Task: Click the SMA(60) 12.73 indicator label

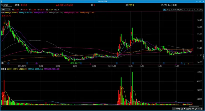Action: click(55, 13)
